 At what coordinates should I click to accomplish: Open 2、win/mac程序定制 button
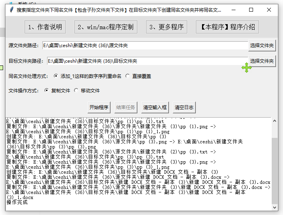[106, 27]
